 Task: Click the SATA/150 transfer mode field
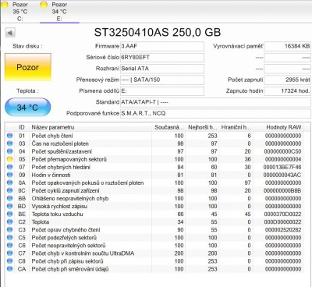point(162,80)
